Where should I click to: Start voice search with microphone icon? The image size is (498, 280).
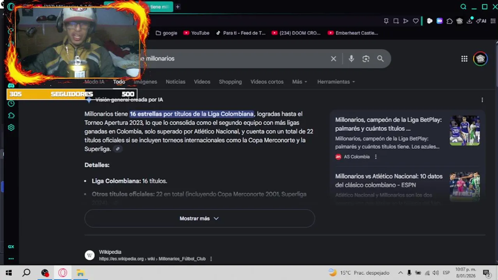(351, 59)
